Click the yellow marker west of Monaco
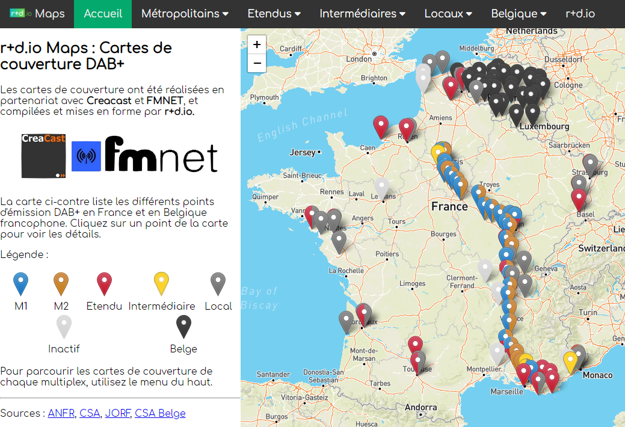Image resolution: width=625 pixels, height=427 pixels. tap(570, 363)
